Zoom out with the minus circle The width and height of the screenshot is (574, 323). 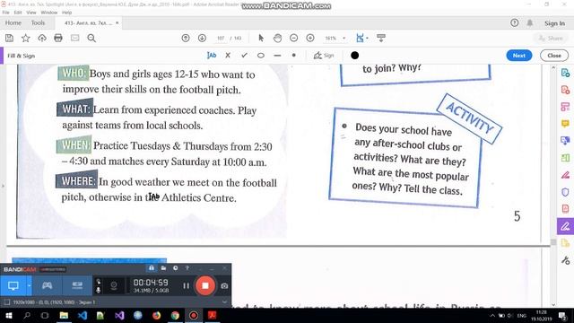(293, 38)
